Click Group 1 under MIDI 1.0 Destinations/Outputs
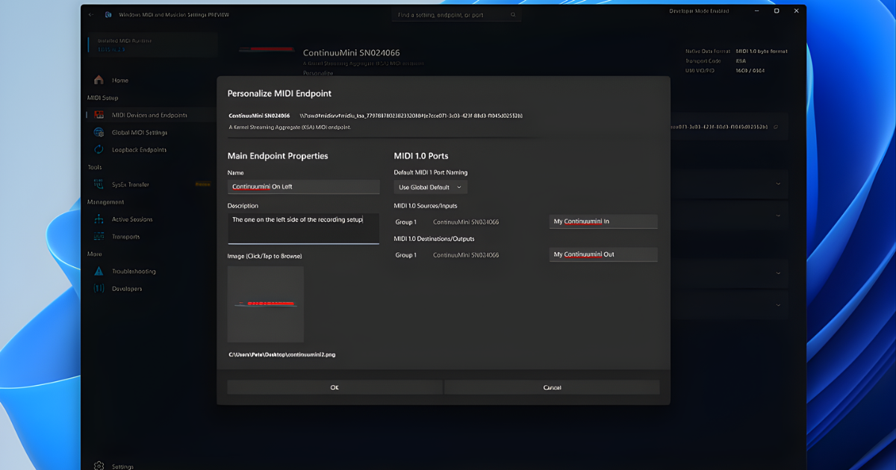 (406, 255)
